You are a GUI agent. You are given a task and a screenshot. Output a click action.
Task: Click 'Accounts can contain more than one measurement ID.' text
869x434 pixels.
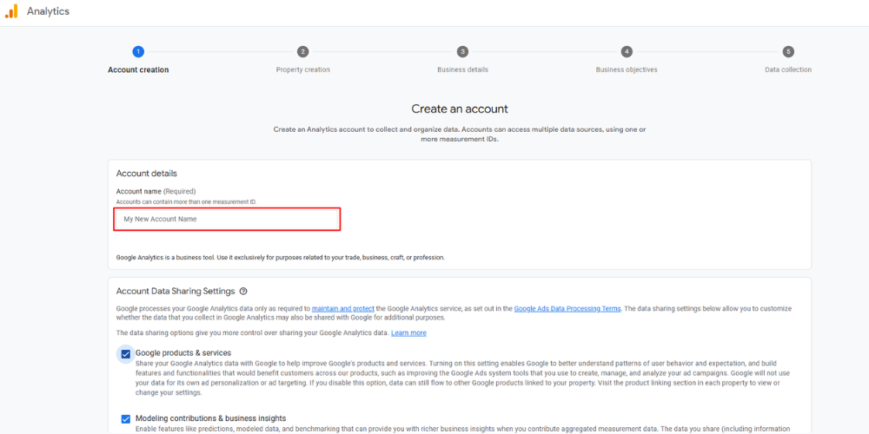[186, 201]
